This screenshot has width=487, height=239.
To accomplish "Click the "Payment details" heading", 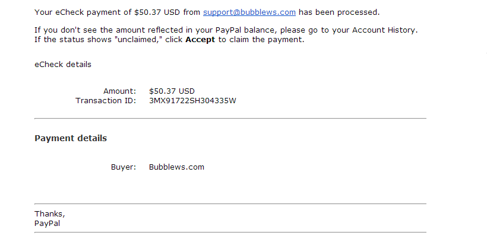I will [x=71, y=138].
